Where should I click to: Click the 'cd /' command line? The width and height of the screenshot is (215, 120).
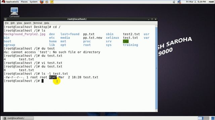coord(57,27)
